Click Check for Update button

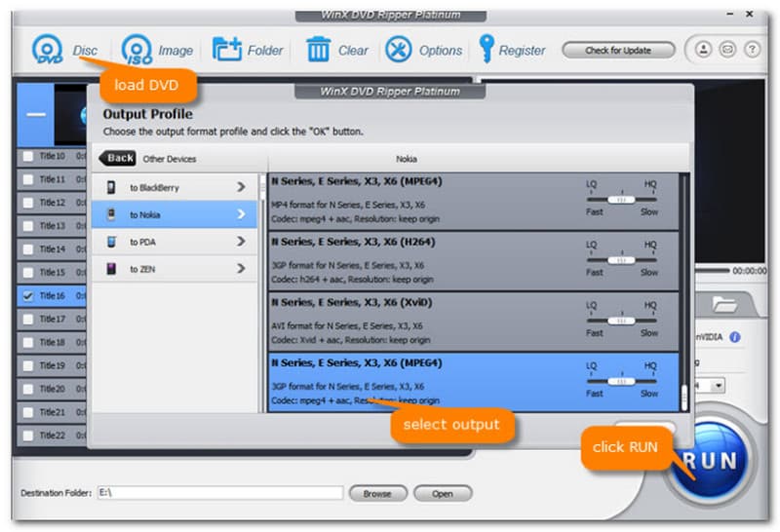[x=618, y=51]
